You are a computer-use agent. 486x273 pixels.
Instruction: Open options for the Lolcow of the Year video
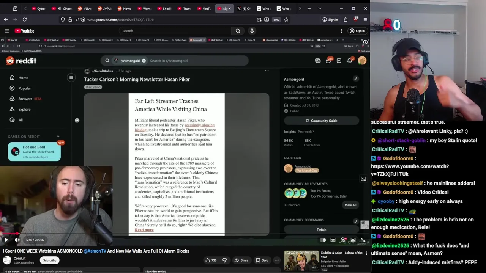tap(366, 253)
